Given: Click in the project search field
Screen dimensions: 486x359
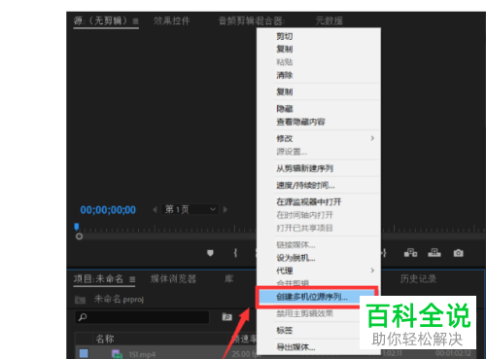Looking at the screenshot, I should [x=142, y=317].
